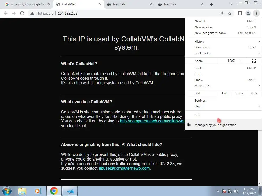
Task: Expand the History submenu
Action: click(x=223, y=42)
